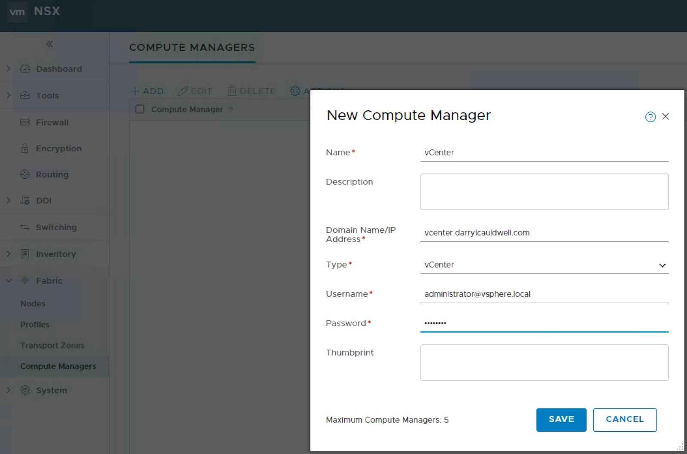
Task: Click the Encryption padlock icon
Action: (25, 148)
